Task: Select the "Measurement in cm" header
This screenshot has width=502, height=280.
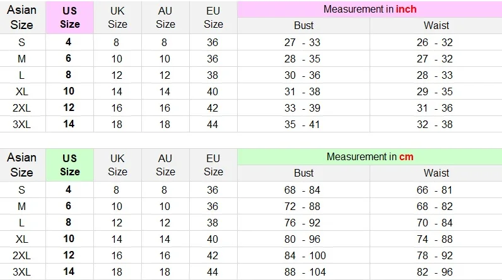Action: 370,156
